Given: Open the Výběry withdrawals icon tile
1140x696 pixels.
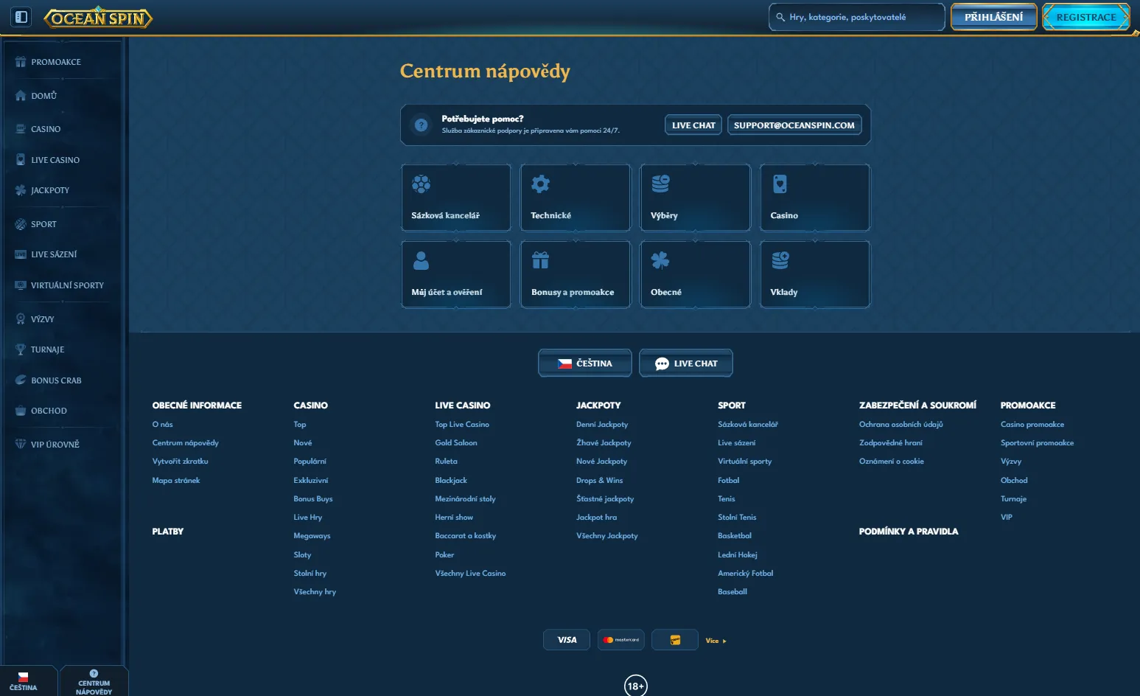Looking at the screenshot, I should point(660,184).
